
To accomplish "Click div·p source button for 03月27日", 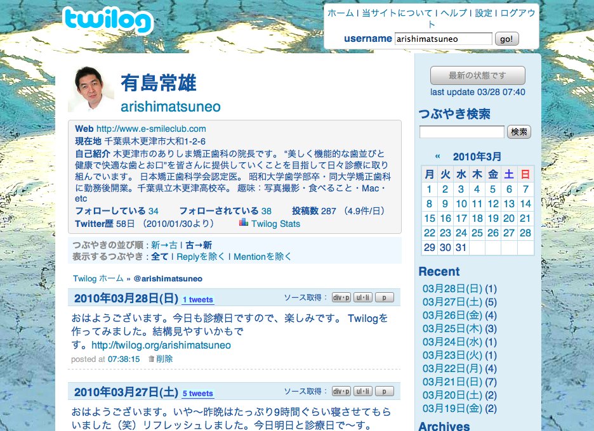I will (341, 391).
